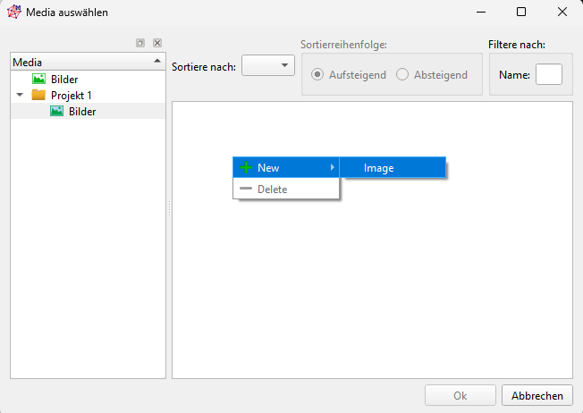583x413 pixels.
Task: Select the Absteigend radio button
Action: point(402,75)
